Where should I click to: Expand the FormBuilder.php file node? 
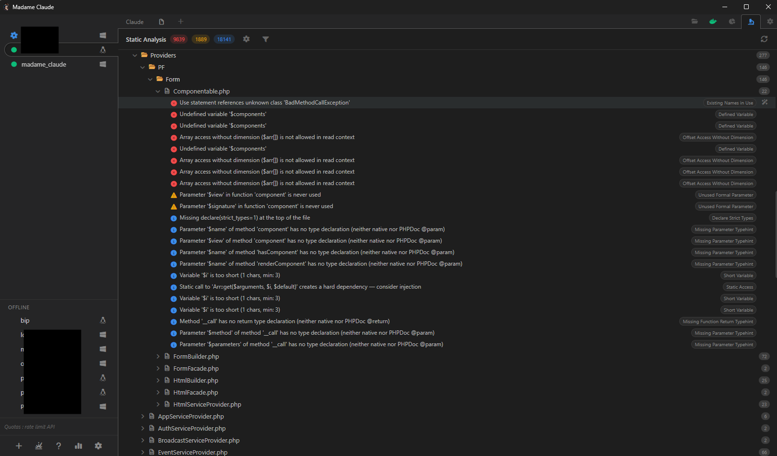(x=158, y=357)
